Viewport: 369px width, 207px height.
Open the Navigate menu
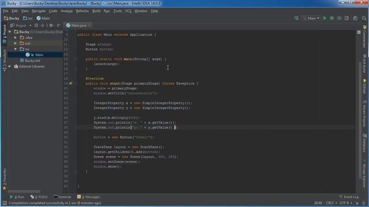(x=39, y=11)
